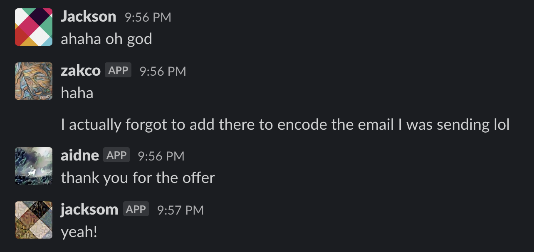Click the APP badge beside jacksom

click(136, 209)
